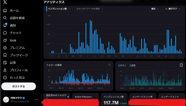
Task: Expand the インプレッション数 metric dropdown
Action: point(59,9)
